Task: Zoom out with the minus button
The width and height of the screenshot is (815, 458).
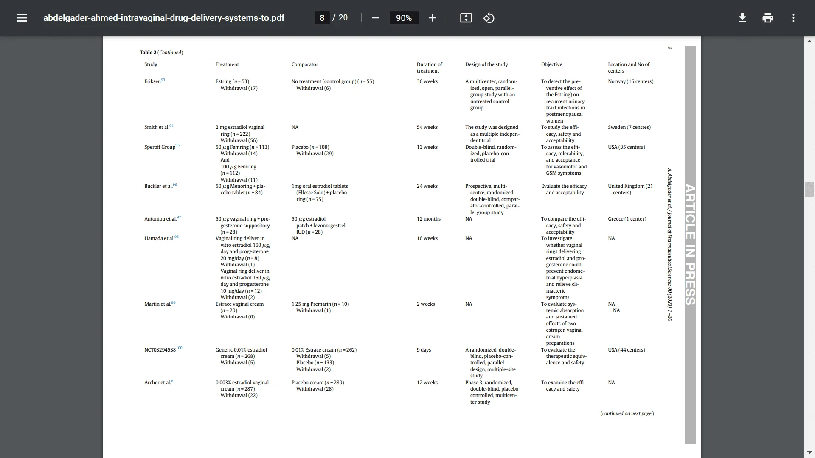Action: click(x=375, y=18)
